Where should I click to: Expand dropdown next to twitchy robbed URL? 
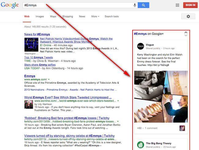[118, 122]
